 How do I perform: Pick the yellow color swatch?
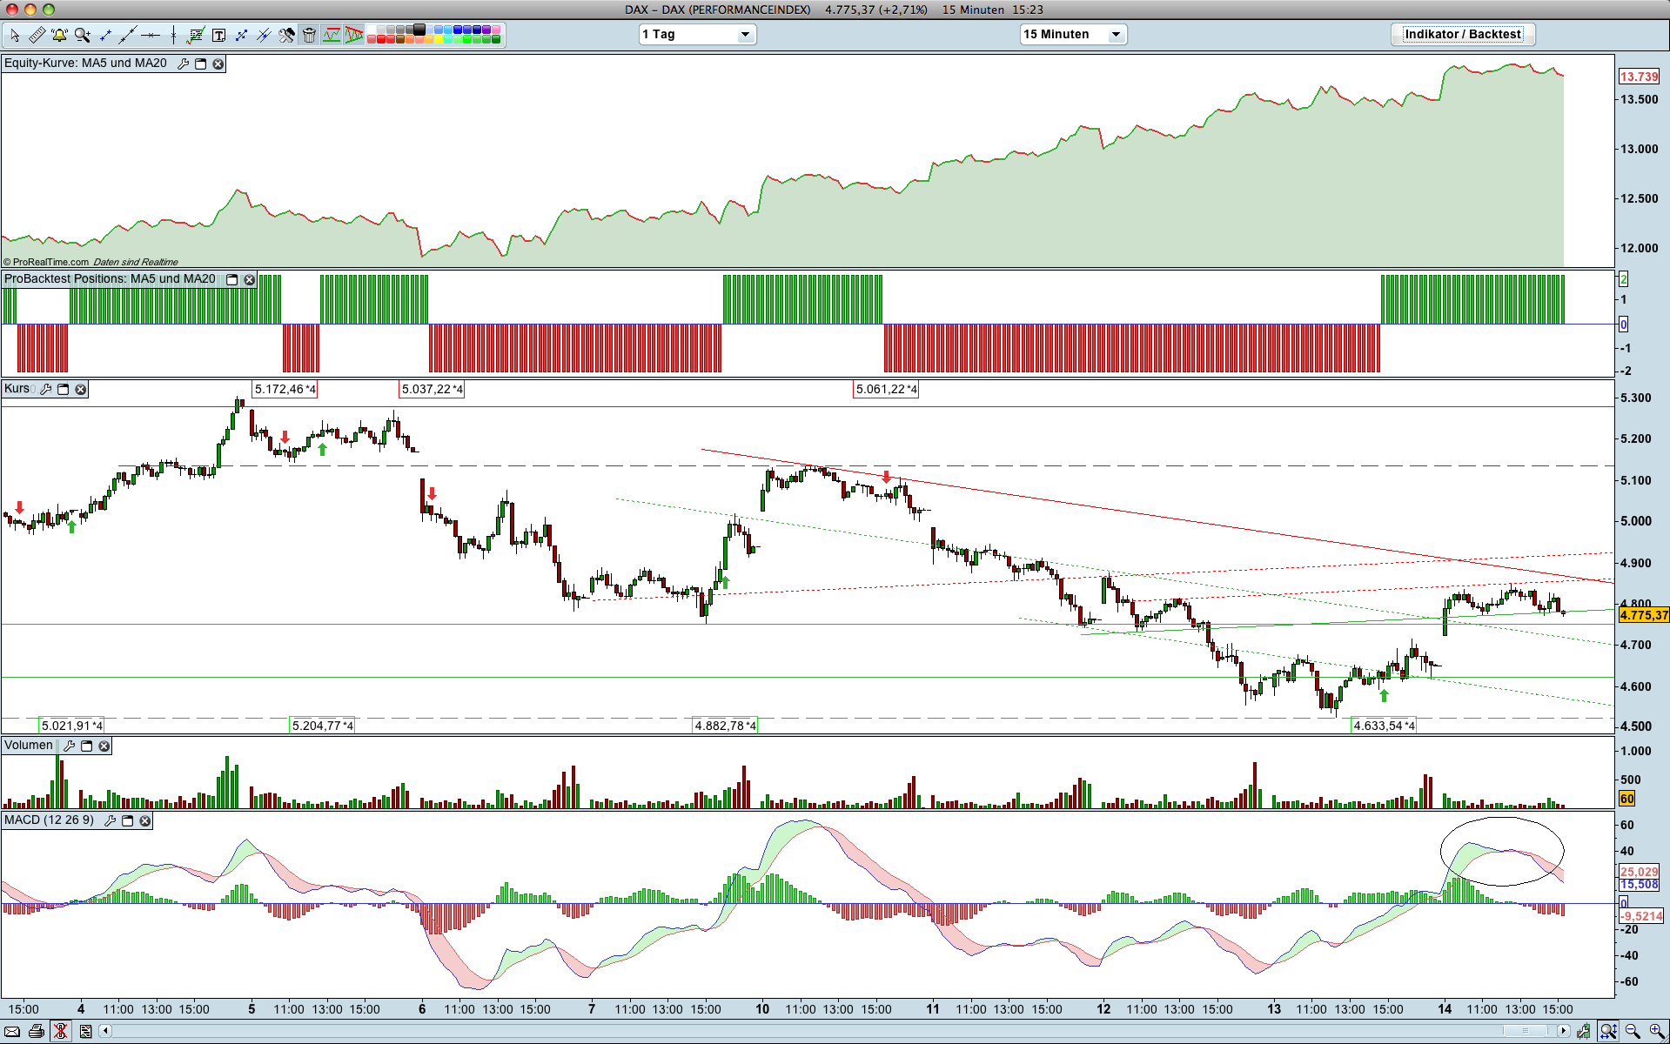(x=439, y=39)
